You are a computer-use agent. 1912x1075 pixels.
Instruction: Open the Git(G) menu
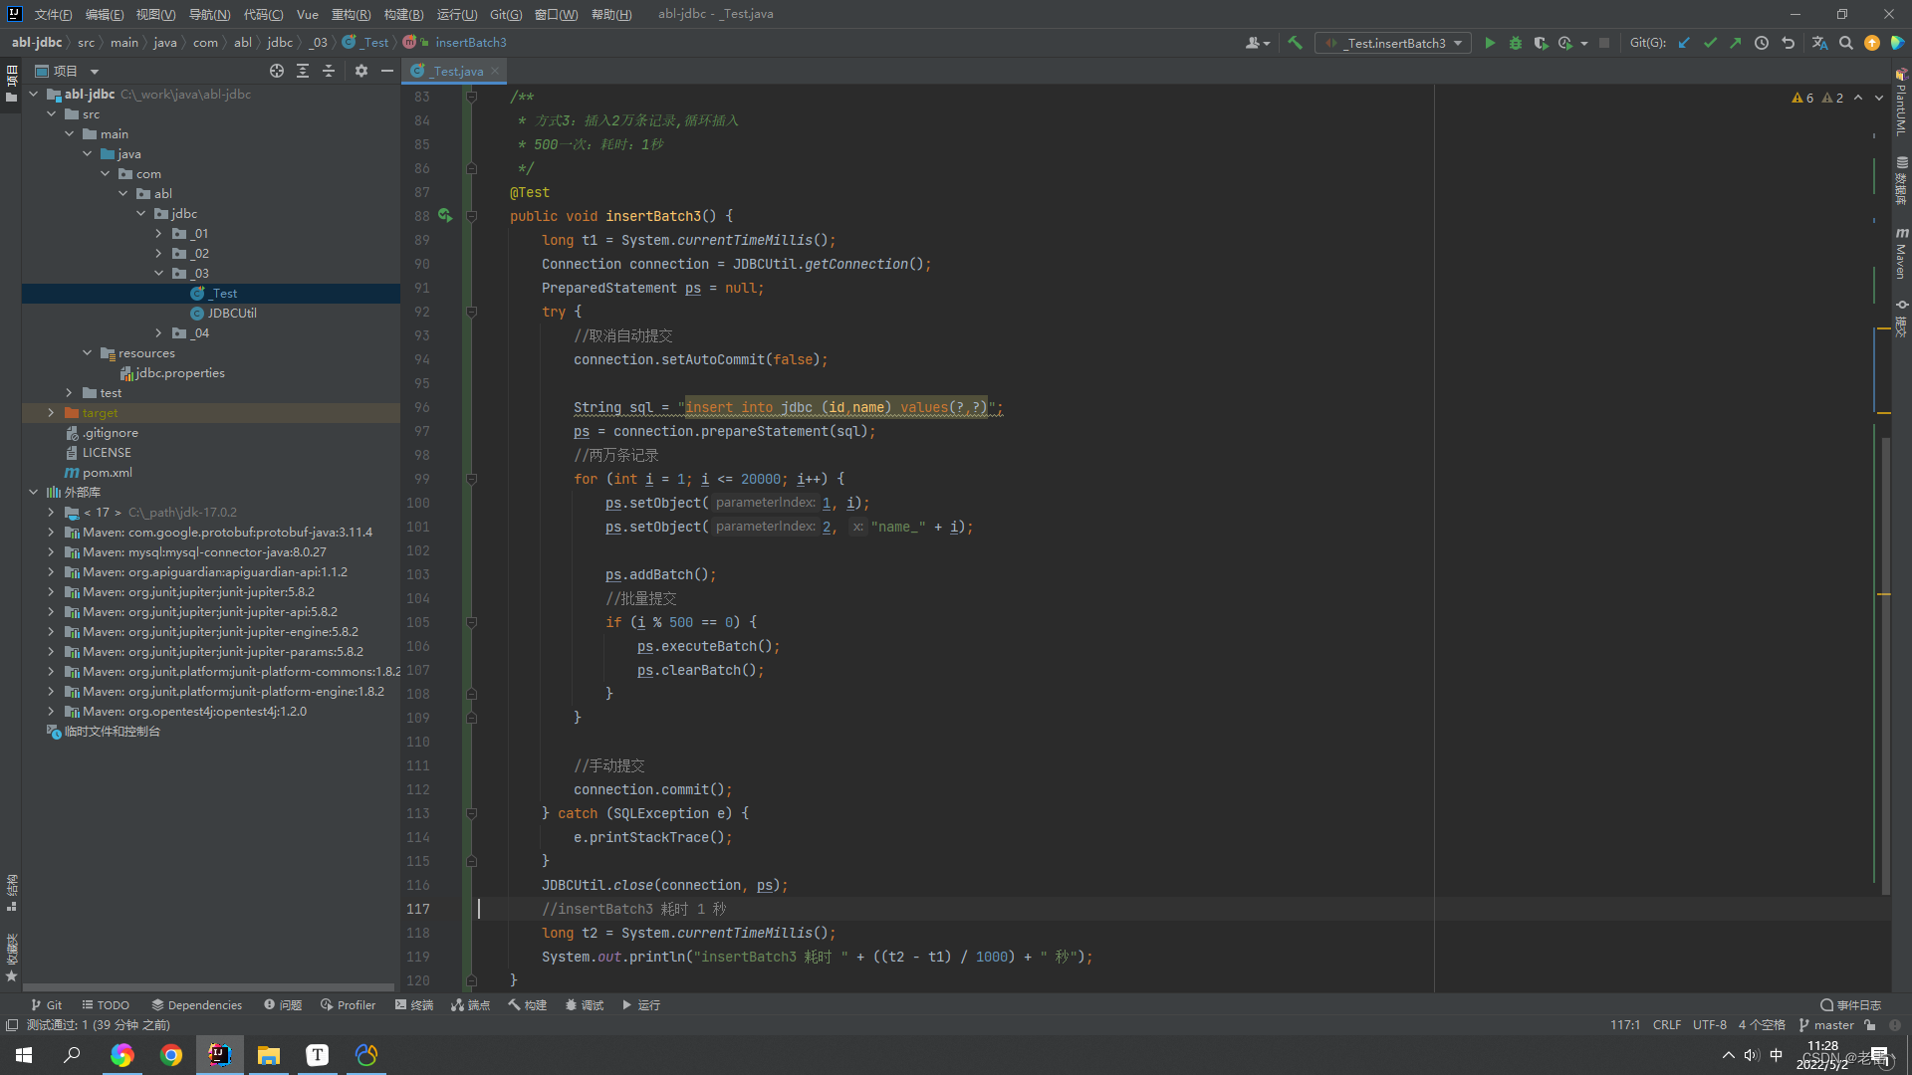pos(506,14)
